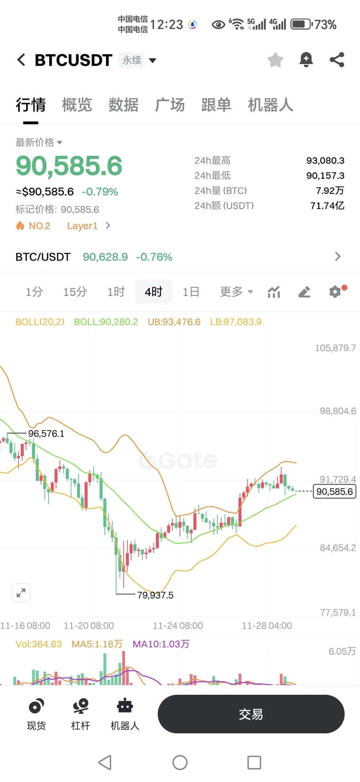The width and height of the screenshot is (360, 782).
Task: Open the NO.2 hot ranking tag
Action: [33, 226]
